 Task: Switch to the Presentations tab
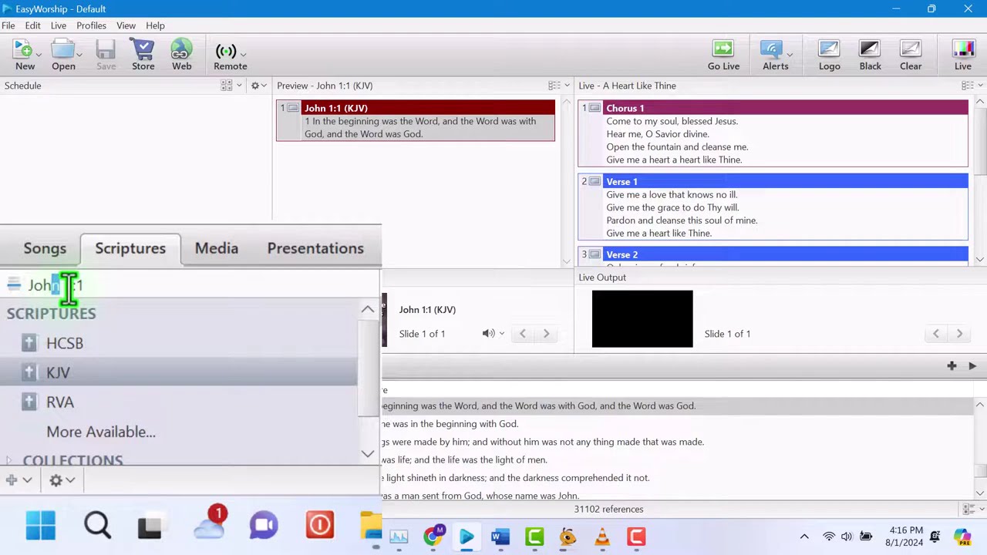pyautogui.click(x=315, y=248)
